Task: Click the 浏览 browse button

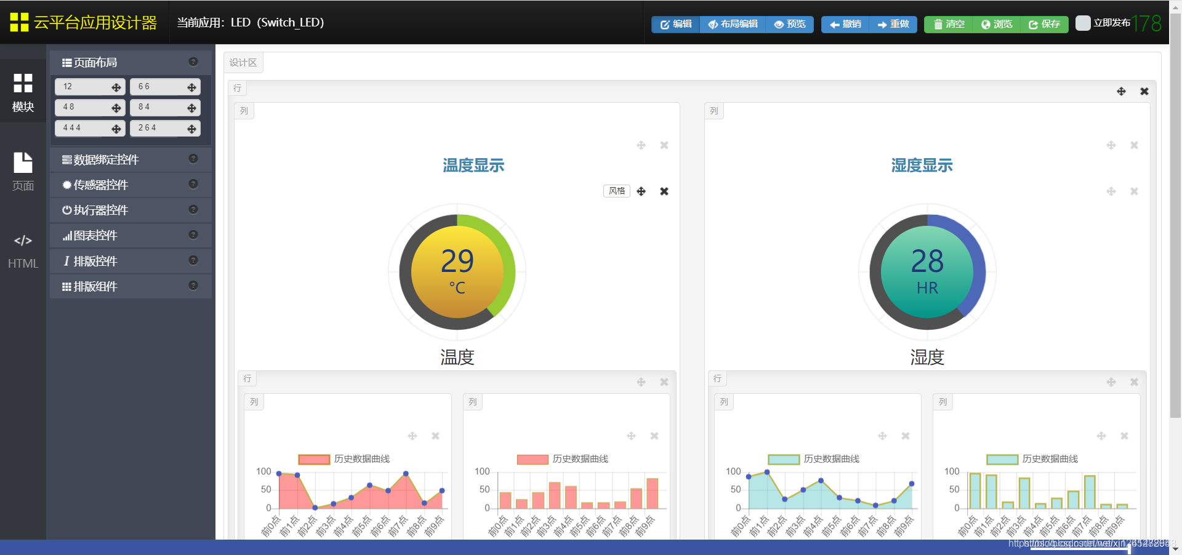Action: click(x=997, y=24)
